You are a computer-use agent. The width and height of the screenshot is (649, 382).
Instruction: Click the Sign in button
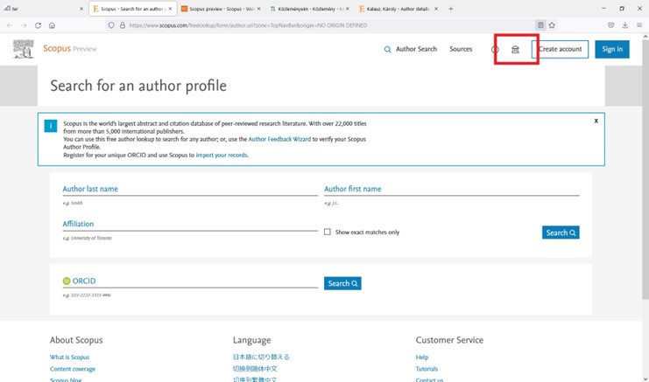pos(612,49)
